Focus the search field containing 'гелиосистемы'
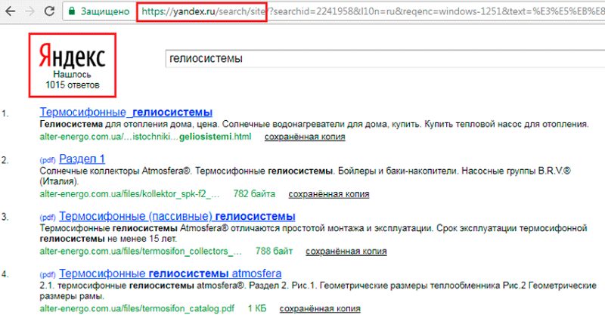The height and width of the screenshot is (318, 605). pyautogui.click(x=385, y=59)
